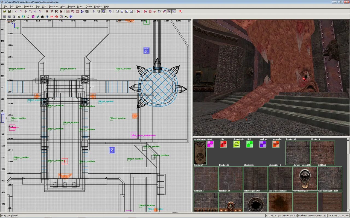Select the pink caulk texture swatch
This screenshot has width=350, height=218.
coord(210,144)
